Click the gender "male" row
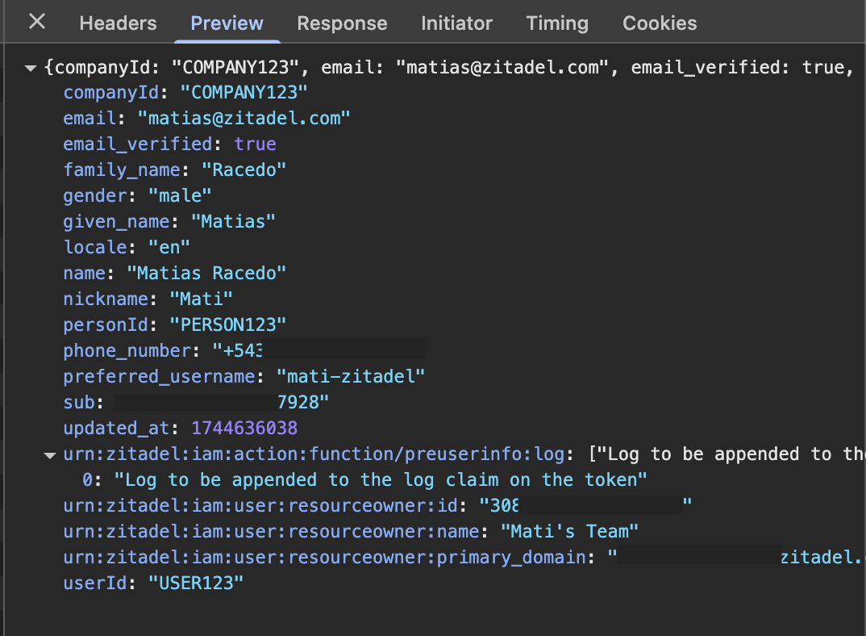 coord(137,196)
